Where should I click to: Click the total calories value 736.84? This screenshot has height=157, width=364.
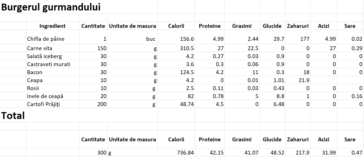tap(176, 152)
